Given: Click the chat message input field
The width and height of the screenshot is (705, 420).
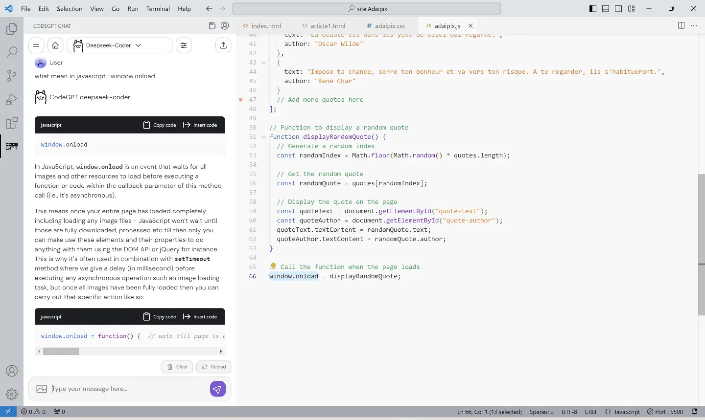Looking at the screenshot, I should (x=130, y=389).
